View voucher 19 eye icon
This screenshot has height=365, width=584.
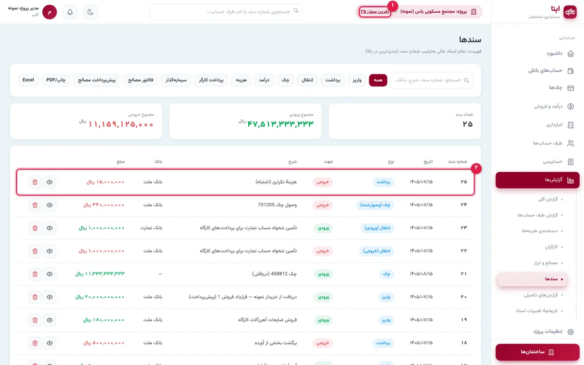pyautogui.click(x=50, y=320)
